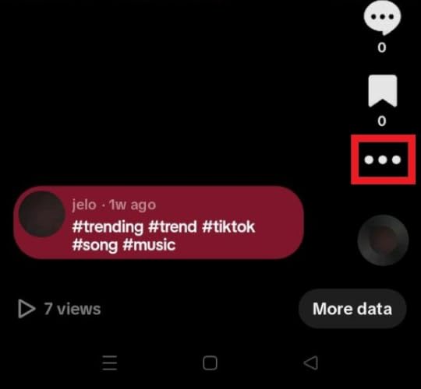Open Android recent apps navigation icon
Image resolution: width=421 pixels, height=389 pixels.
click(x=110, y=363)
